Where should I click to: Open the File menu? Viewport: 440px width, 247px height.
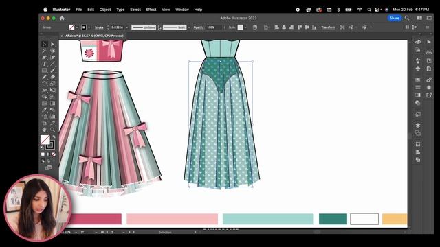point(79,10)
